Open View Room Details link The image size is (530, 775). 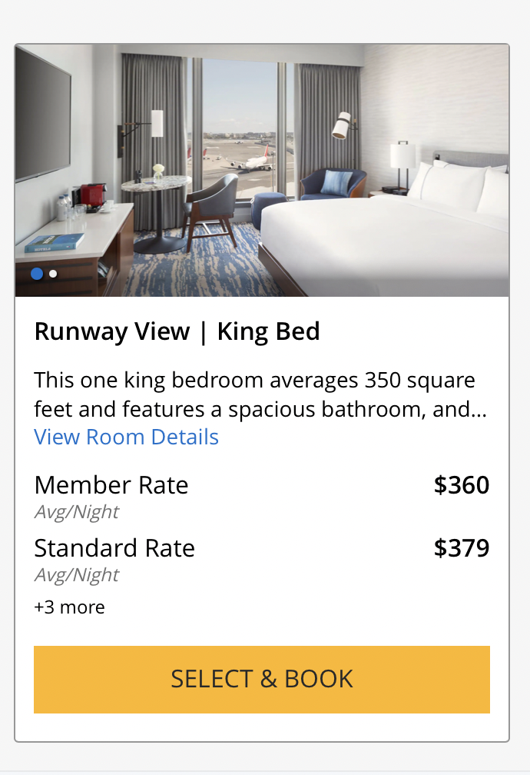pos(126,437)
